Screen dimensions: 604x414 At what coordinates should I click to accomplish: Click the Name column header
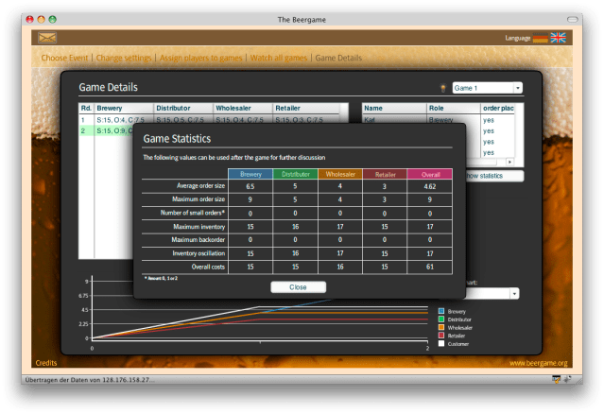pos(394,108)
